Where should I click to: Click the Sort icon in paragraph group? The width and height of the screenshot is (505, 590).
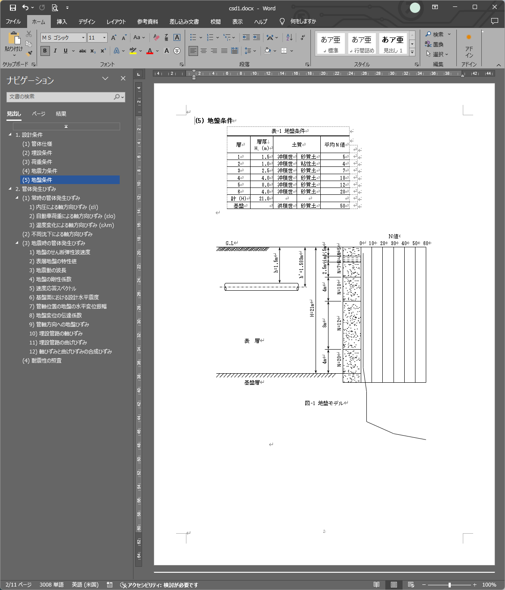pyautogui.click(x=289, y=37)
